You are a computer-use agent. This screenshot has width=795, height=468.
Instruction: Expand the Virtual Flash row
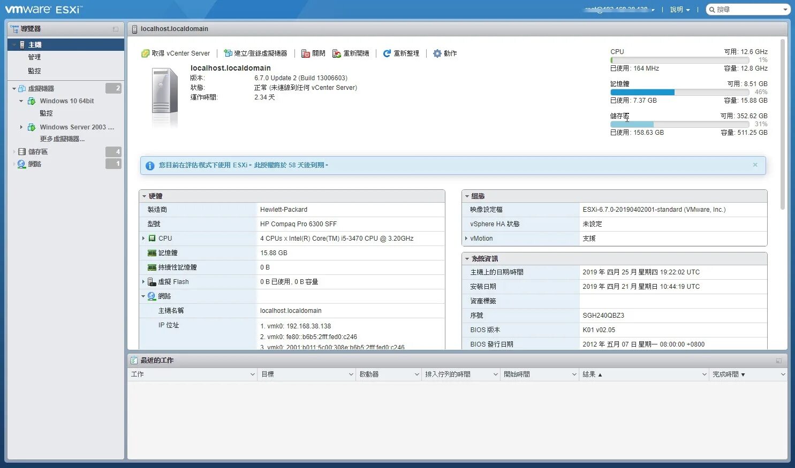coord(143,282)
